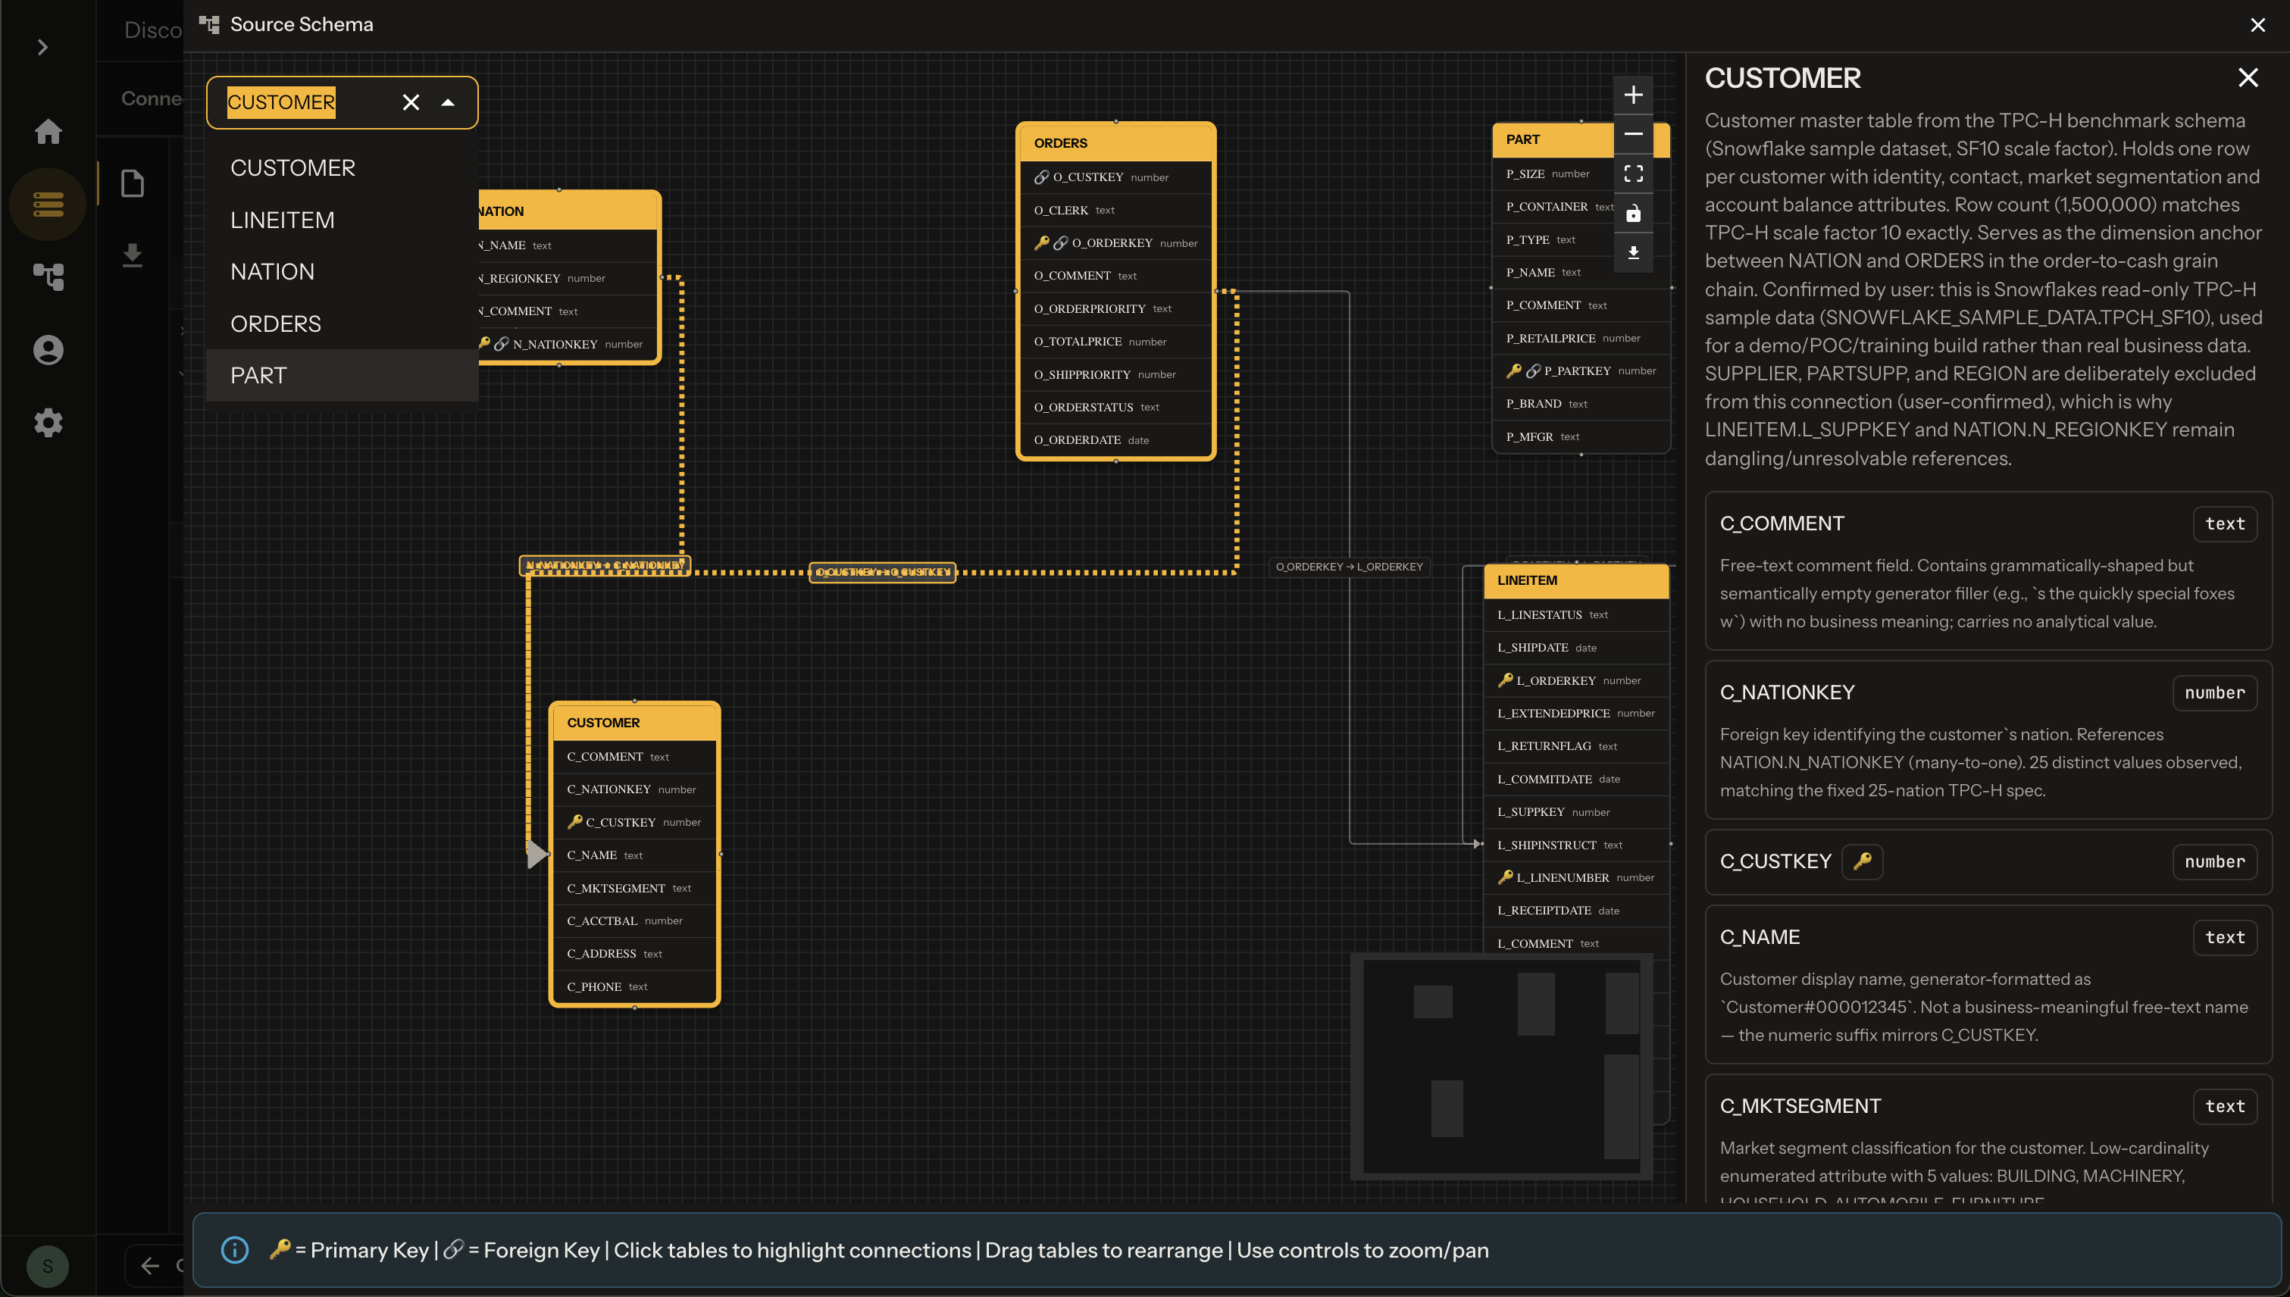2290x1297 pixels.
Task: Choose ORDERS from the dropdown list
Action: tap(343, 323)
